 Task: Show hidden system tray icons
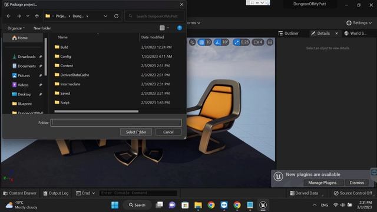click(314, 205)
